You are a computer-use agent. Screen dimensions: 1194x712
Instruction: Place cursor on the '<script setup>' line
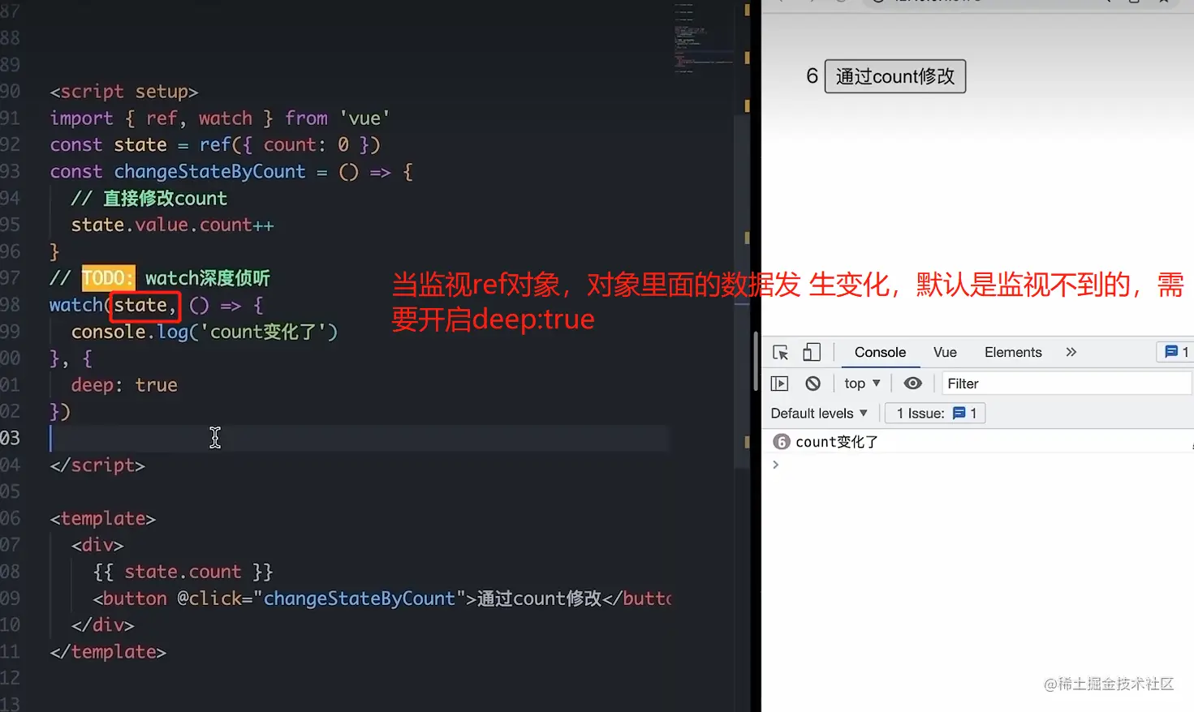(x=124, y=92)
